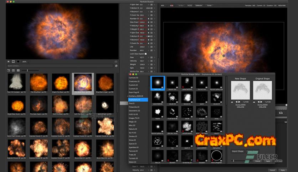Click the Import Shape button
The width and height of the screenshot is (298, 172).
tap(238, 151)
